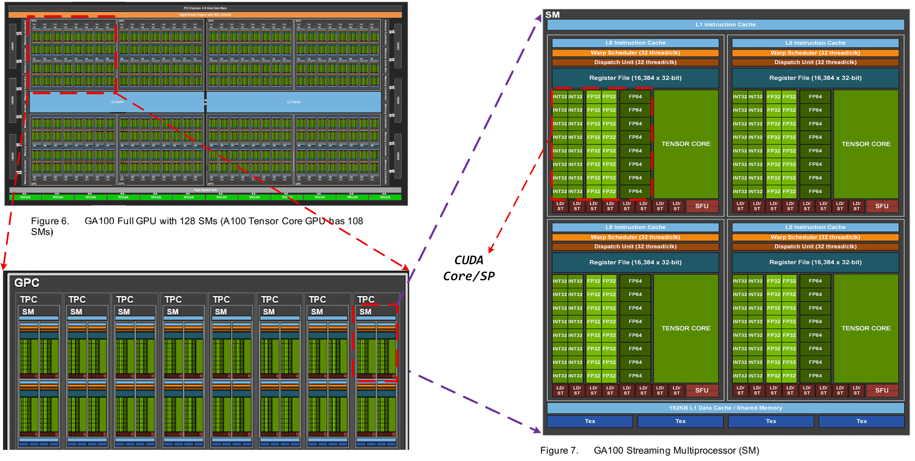Select the left L2 Cache block
This screenshot has width=915, height=461.
coord(117,102)
